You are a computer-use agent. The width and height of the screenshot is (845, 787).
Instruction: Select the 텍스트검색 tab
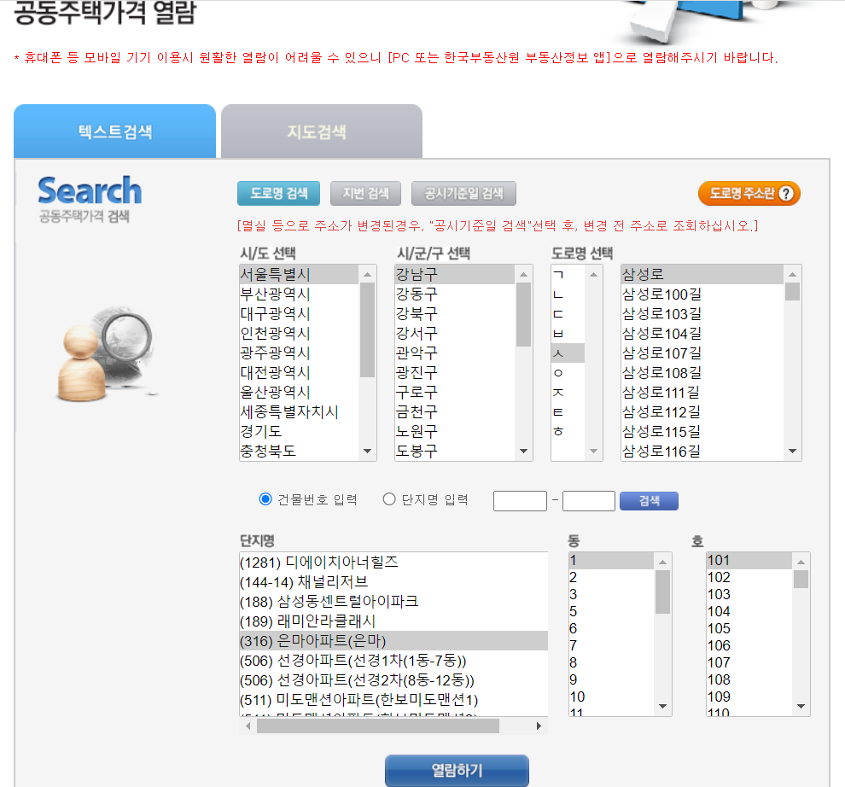(x=114, y=131)
